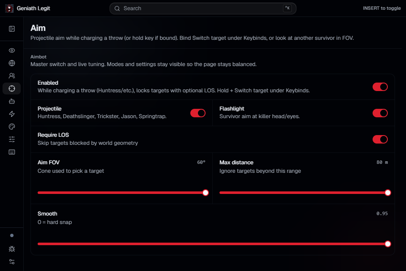The height and width of the screenshot is (271, 406).
Task: Click the Aim FOV slider handle
Action: 206,193
